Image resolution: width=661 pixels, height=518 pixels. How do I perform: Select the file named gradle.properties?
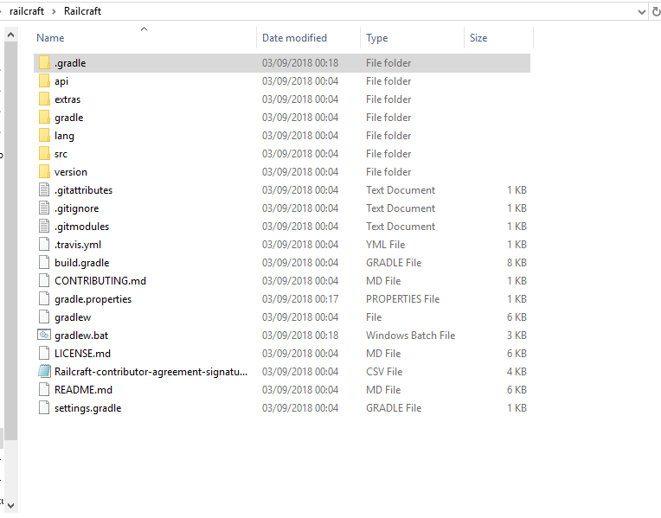click(93, 299)
